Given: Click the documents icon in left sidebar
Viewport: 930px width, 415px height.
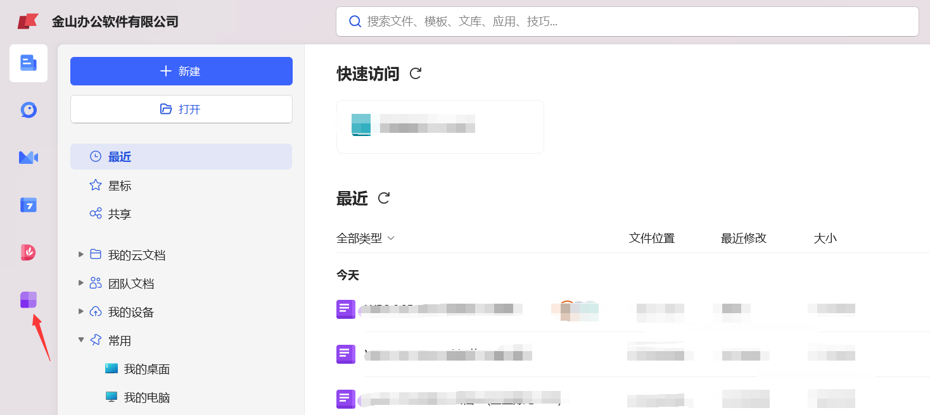Looking at the screenshot, I should [29, 63].
